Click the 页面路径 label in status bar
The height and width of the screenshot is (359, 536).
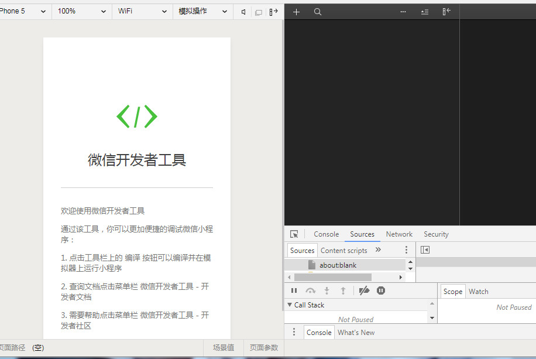[12, 348]
